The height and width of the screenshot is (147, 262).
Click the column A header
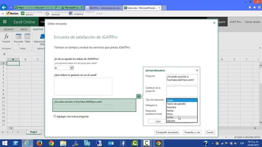point(13,59)
